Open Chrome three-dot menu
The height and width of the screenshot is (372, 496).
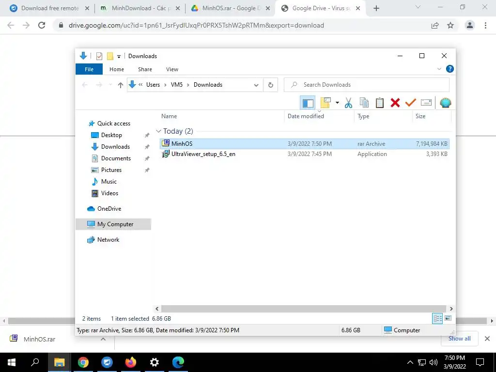tap(485, 25)
